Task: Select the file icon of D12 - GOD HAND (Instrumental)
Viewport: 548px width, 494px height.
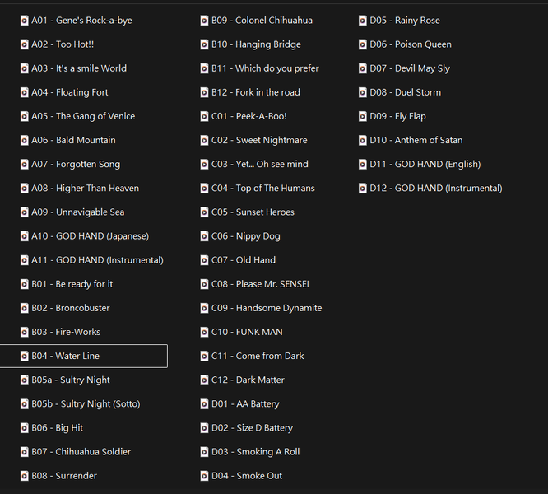Action: coord(363,189)
